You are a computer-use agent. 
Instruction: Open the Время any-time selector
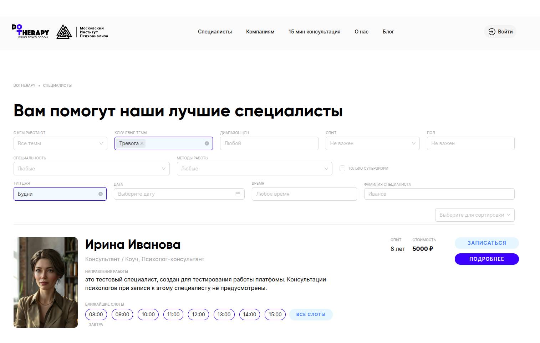(304, 194)
